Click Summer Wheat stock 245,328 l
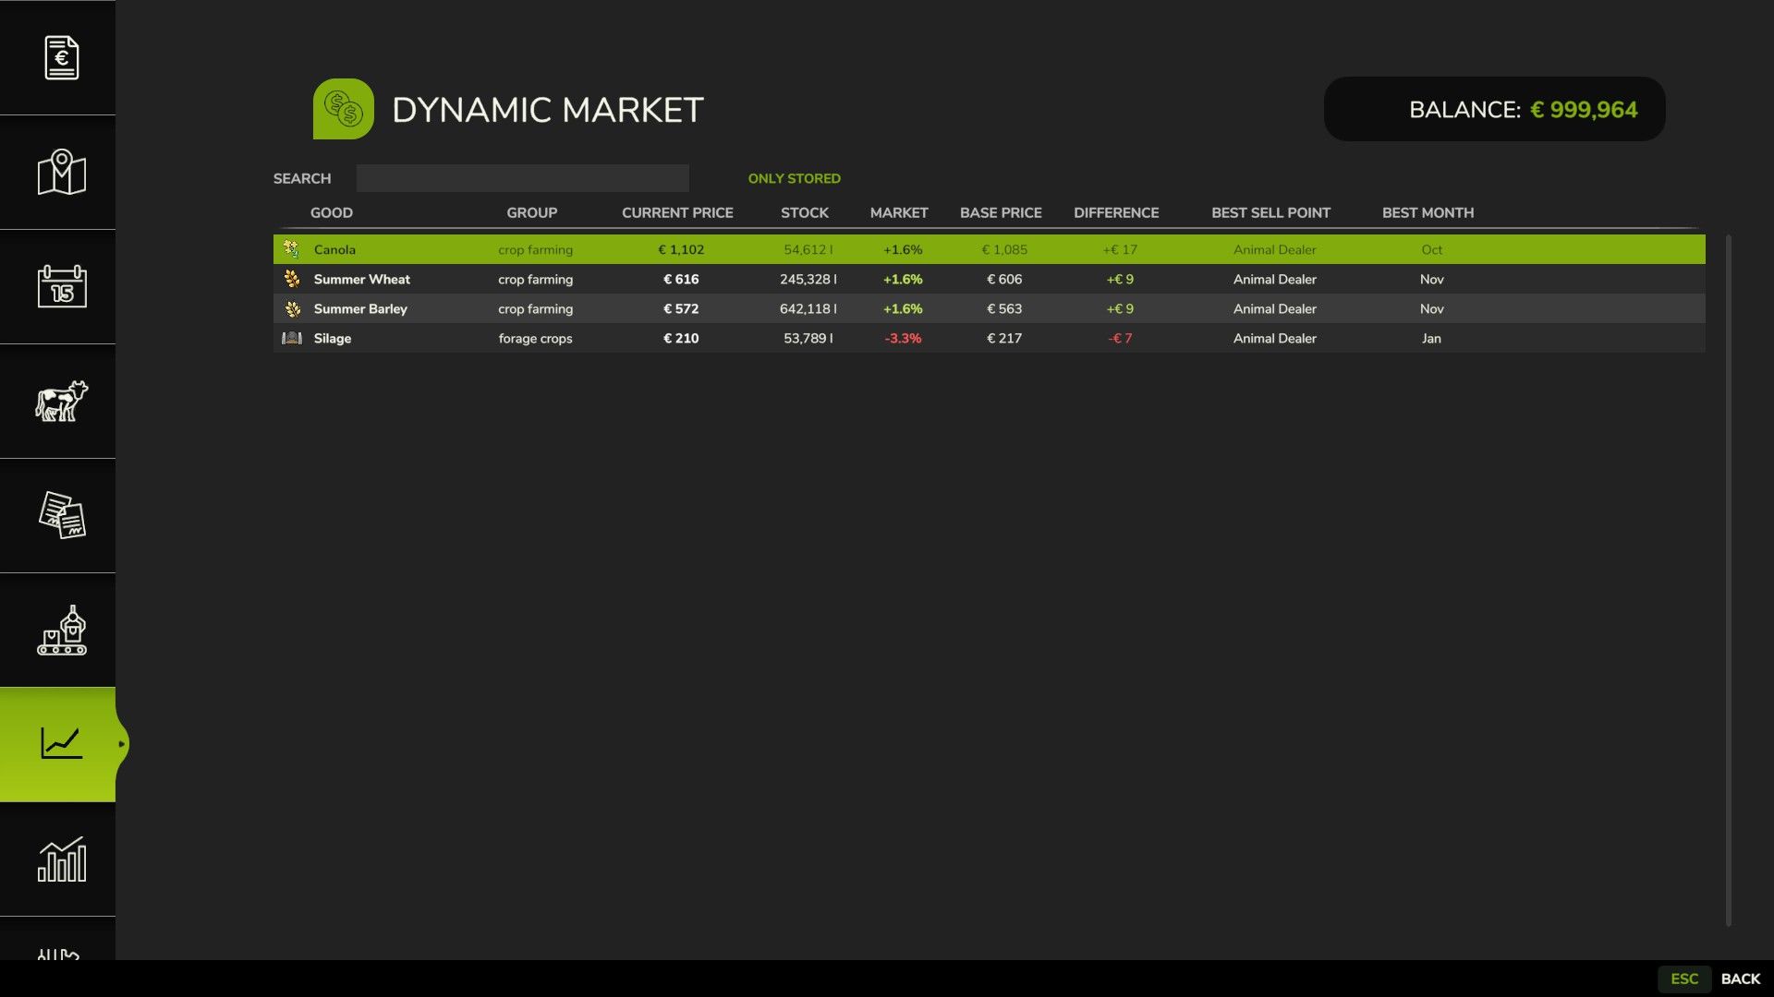The height and width of the screenshot is (997, 1774). pos(808,279)
